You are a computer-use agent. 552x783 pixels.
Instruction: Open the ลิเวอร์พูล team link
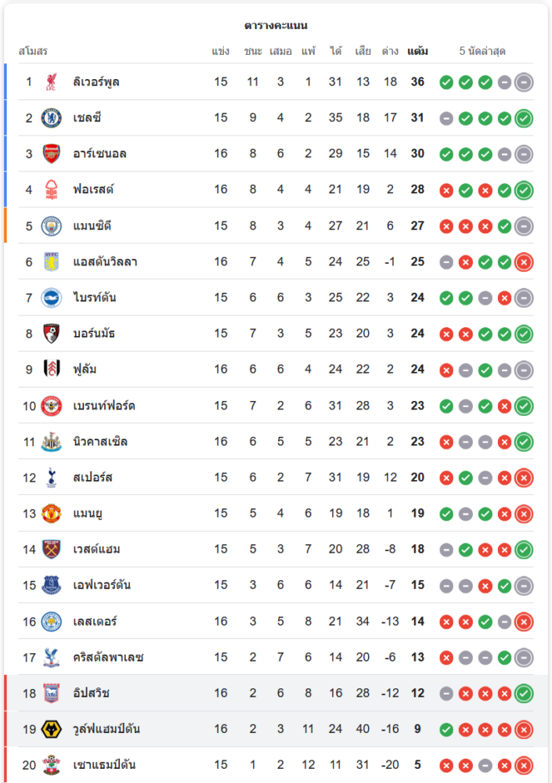pyautogui.click(x=96, y=82)
